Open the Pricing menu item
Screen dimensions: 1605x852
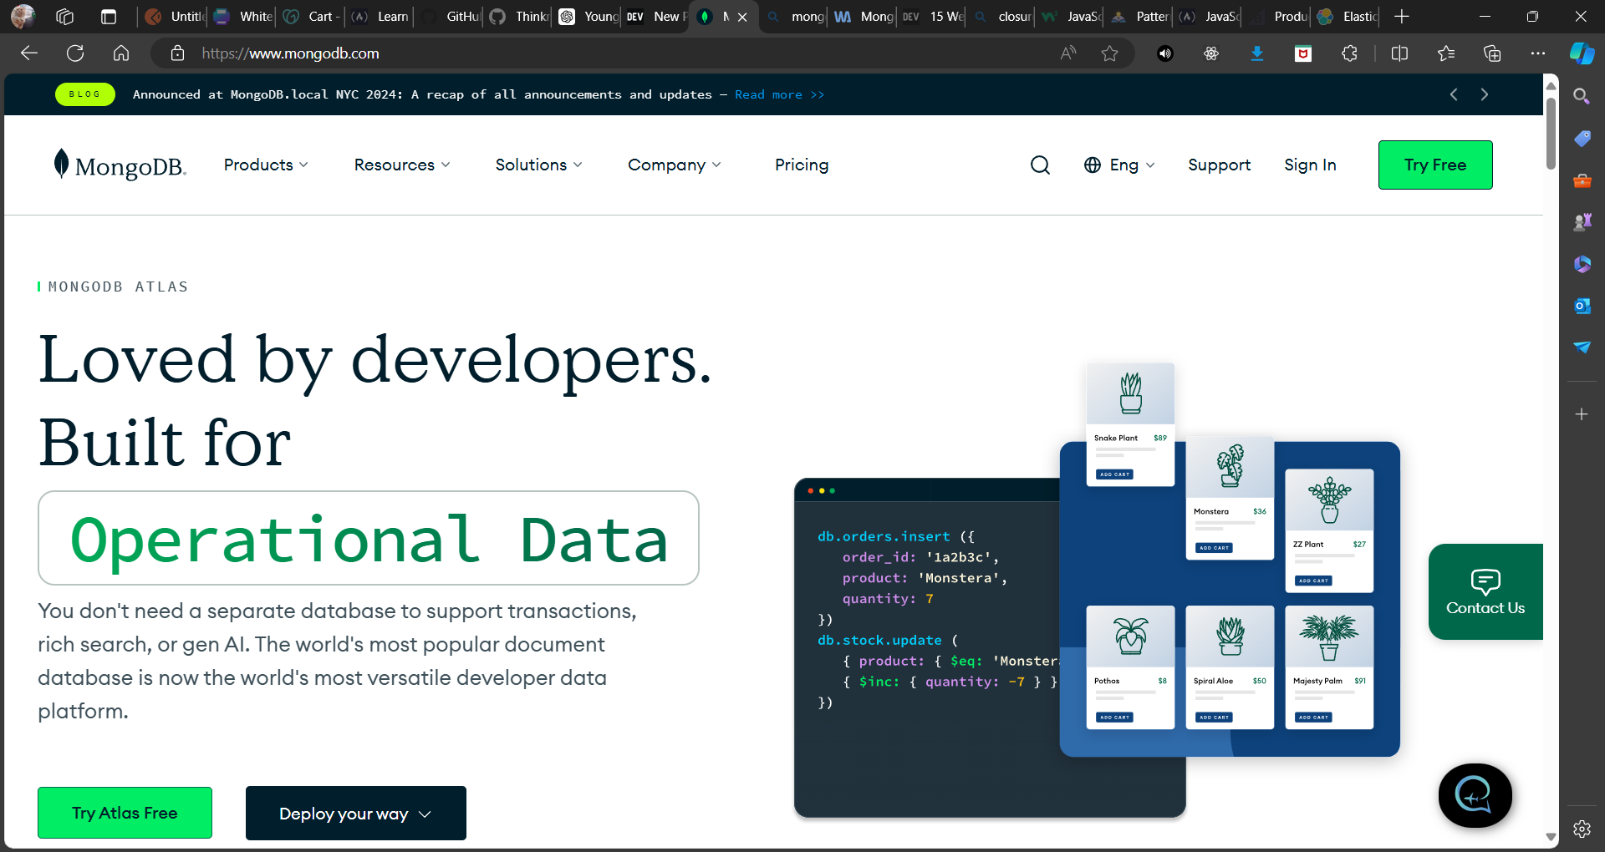pyautogui.click(x=801, y=165)
